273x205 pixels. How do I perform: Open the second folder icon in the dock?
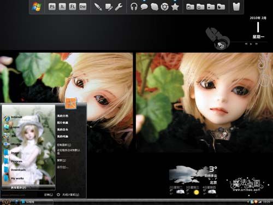tap(200, 7)
